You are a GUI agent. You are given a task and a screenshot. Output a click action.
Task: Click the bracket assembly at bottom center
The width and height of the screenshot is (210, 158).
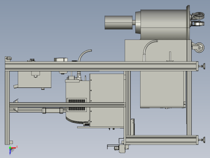[118, 148]
